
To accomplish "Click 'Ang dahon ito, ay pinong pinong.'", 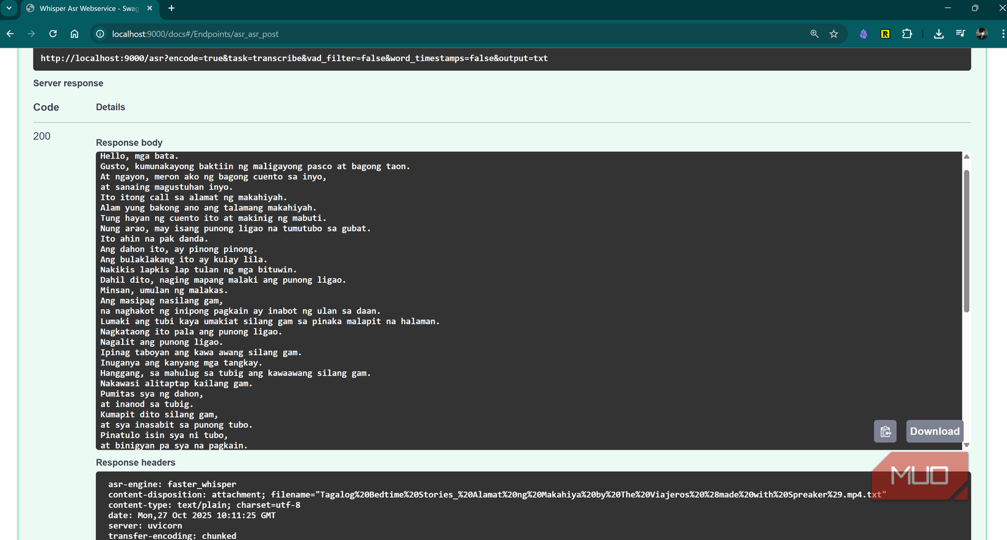I will tap(179, 250).
